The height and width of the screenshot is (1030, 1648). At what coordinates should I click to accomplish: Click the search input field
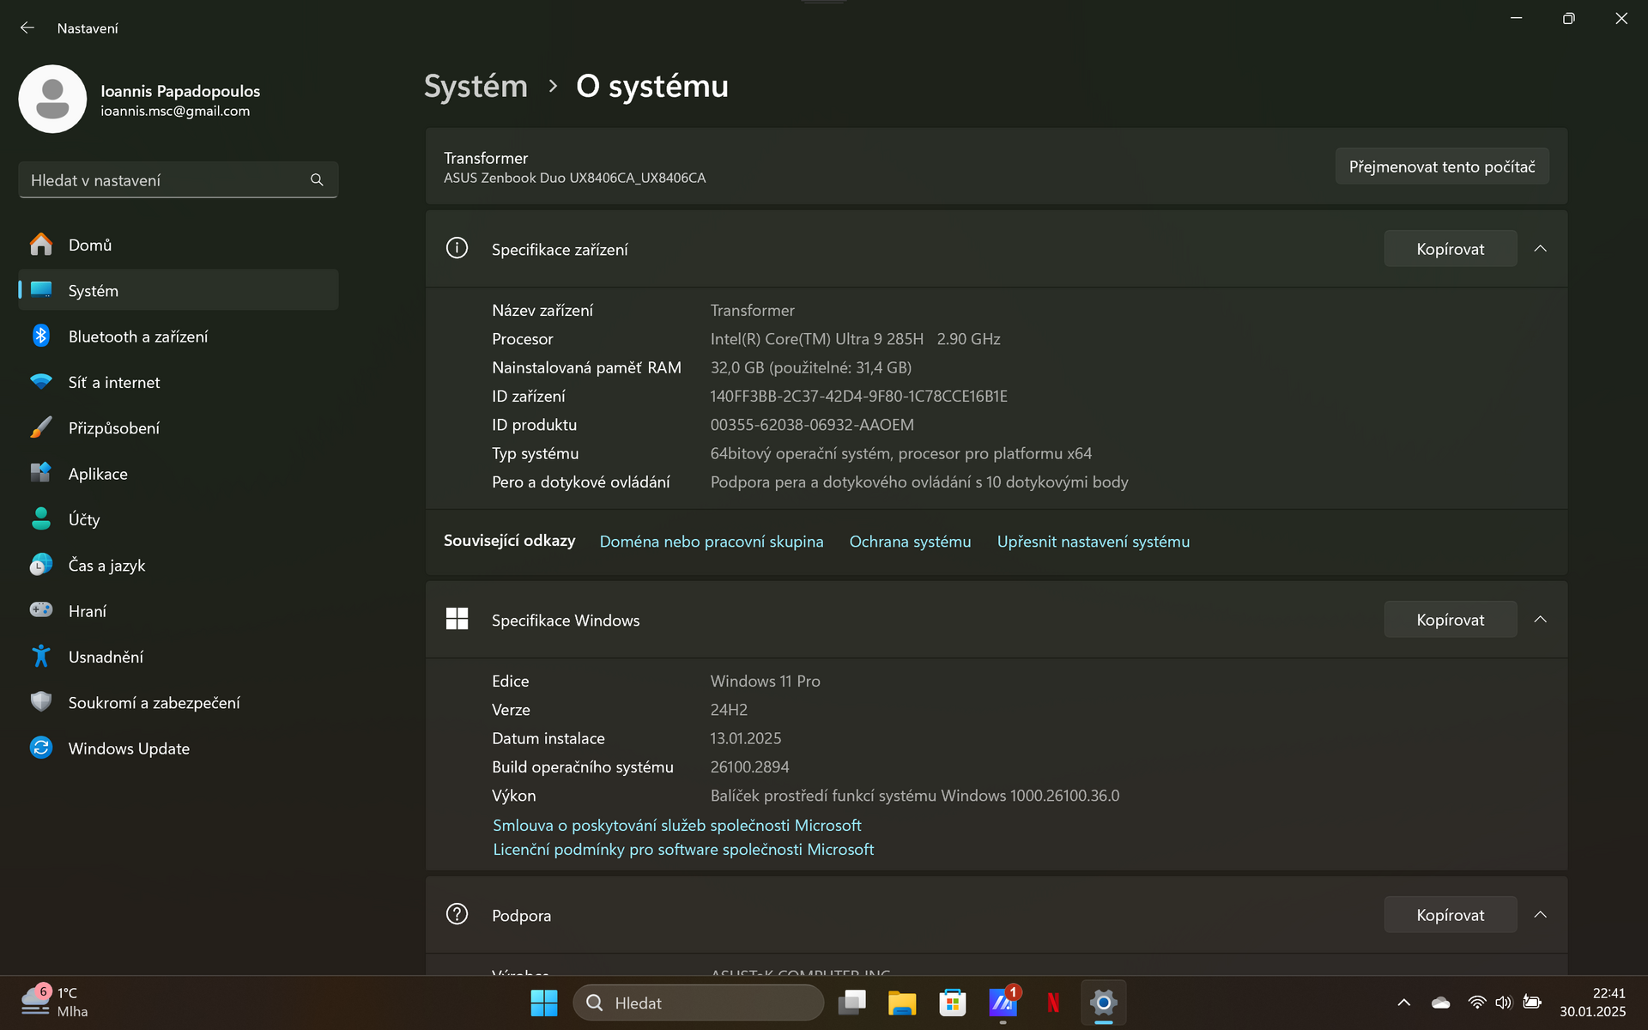click(177, 180)
